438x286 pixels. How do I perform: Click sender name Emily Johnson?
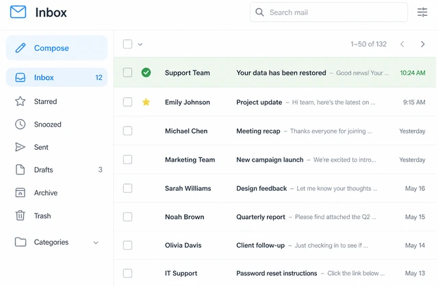click(187, 102)
